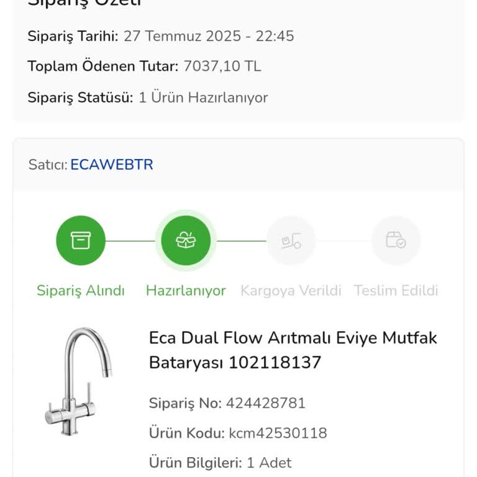This screenshot has height=477, width=477.
Task: Click order number 424428781
Action: point(266,403)
